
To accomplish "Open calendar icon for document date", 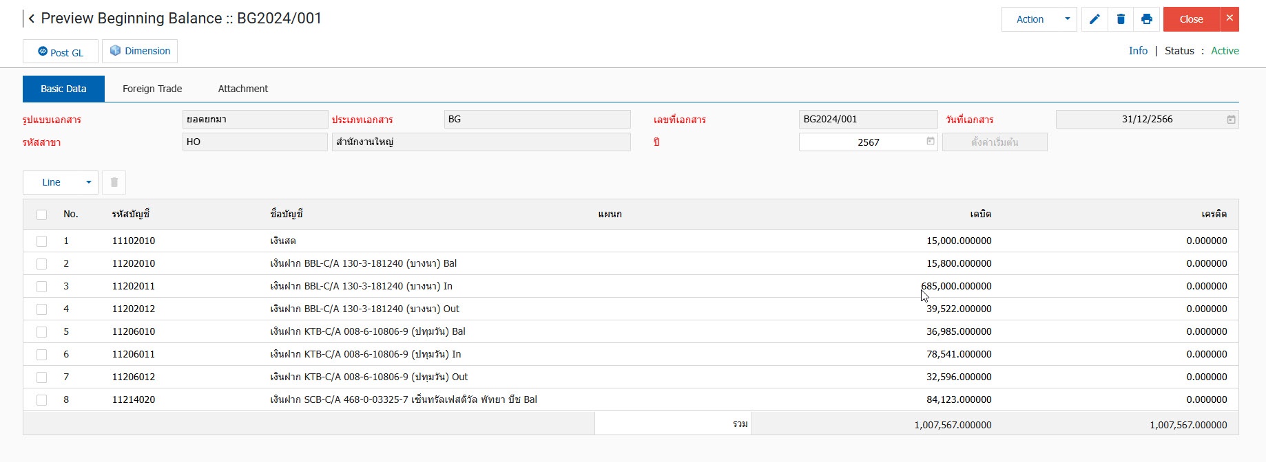I will (x=1231, y=120).
